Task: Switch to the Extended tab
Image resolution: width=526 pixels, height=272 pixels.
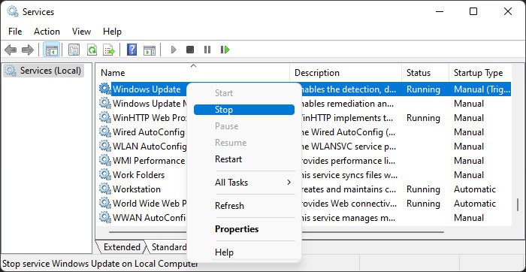Action: [x=122, y=247]
